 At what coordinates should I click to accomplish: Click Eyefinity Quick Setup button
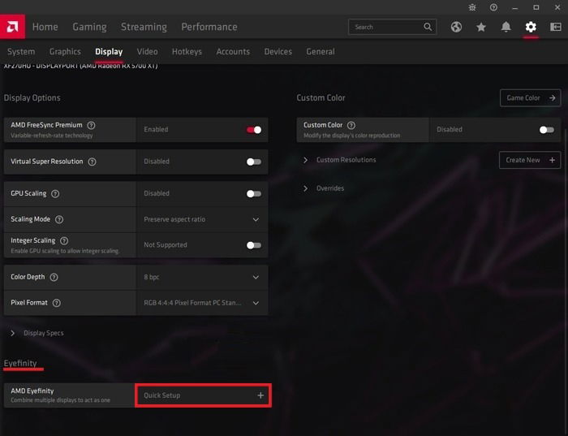(x=203, y=395)
